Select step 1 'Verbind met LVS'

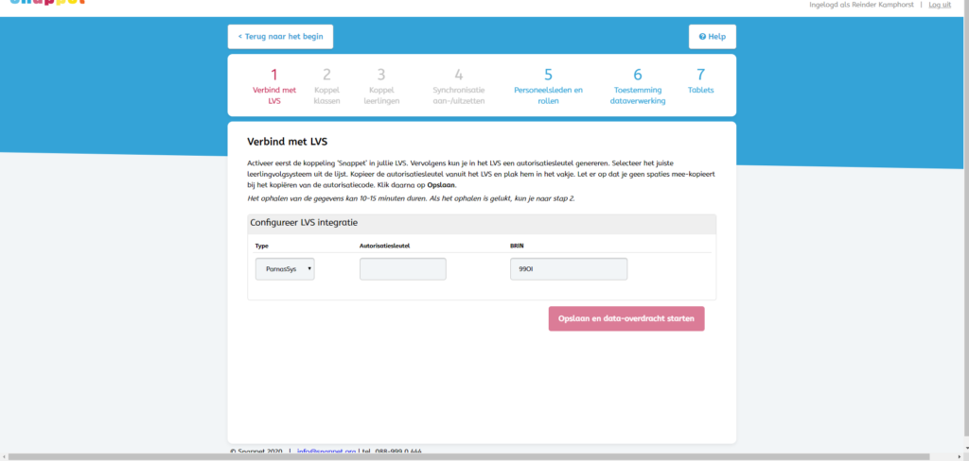click(274, 85)
